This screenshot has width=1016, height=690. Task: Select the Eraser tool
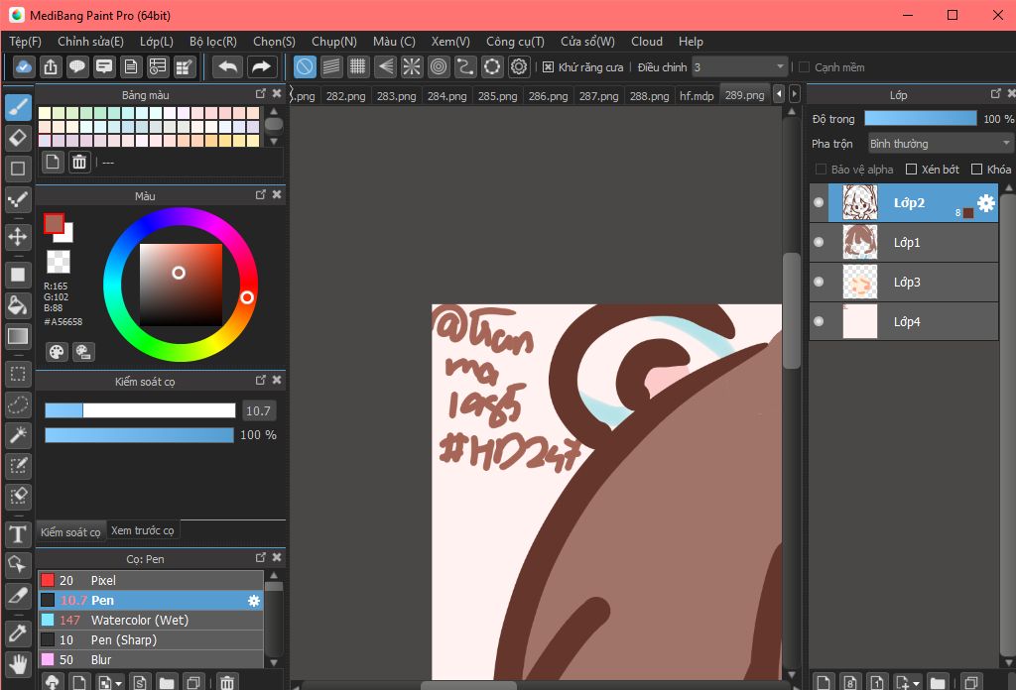18,138
